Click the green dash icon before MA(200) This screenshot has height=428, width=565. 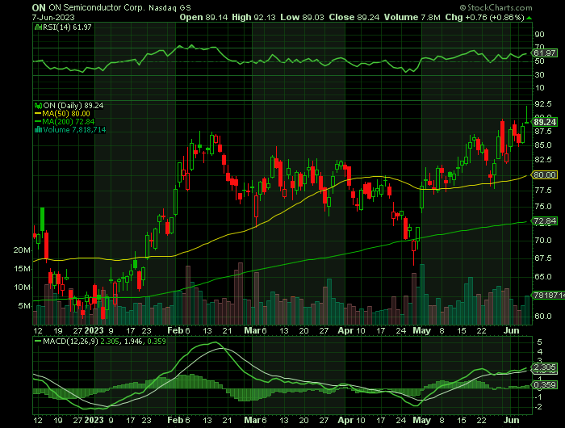(38, 122)
